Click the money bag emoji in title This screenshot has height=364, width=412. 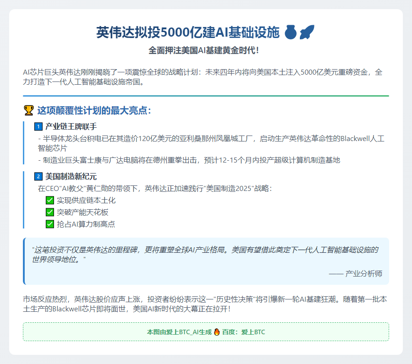[291, 33]
